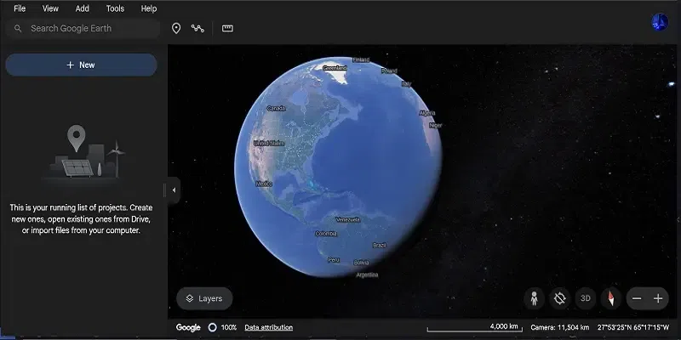The height and width of the screenshot is (340, 681).
Task: Click the Canada label on globe
Action: coord(276,108)
